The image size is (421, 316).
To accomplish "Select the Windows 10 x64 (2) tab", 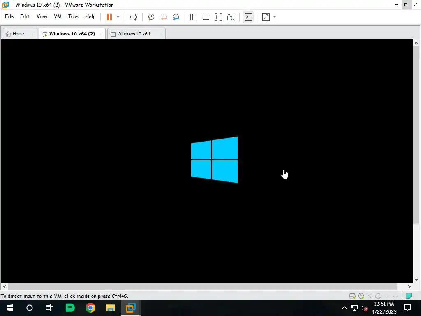I will (x=72, y=34).
